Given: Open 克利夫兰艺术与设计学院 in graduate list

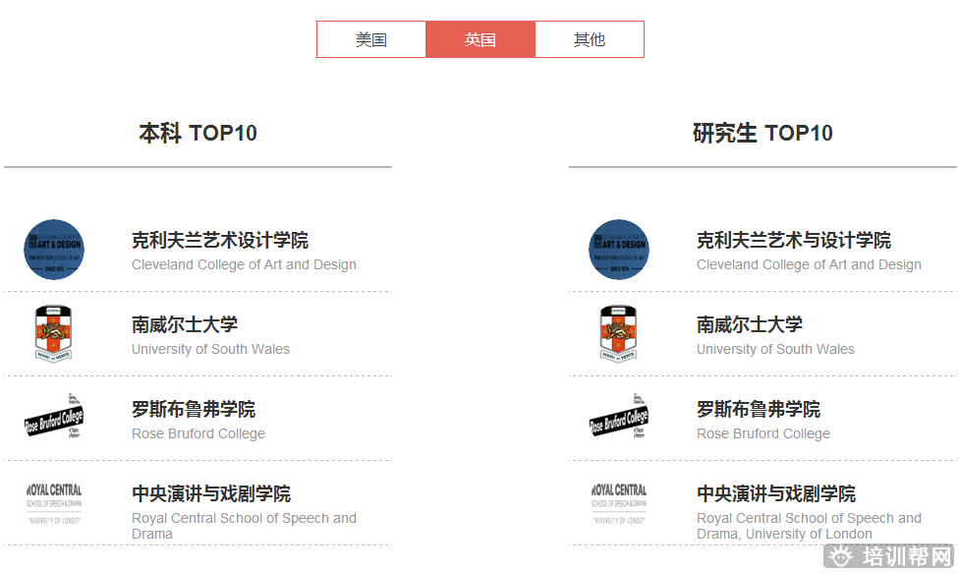Looking at the screenshot, I should [794, 241].
